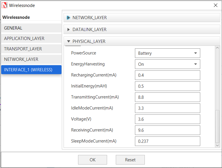222x168 pixels.
Task: Select the GENERAL tab in sidebar
Action: [31, 28]
